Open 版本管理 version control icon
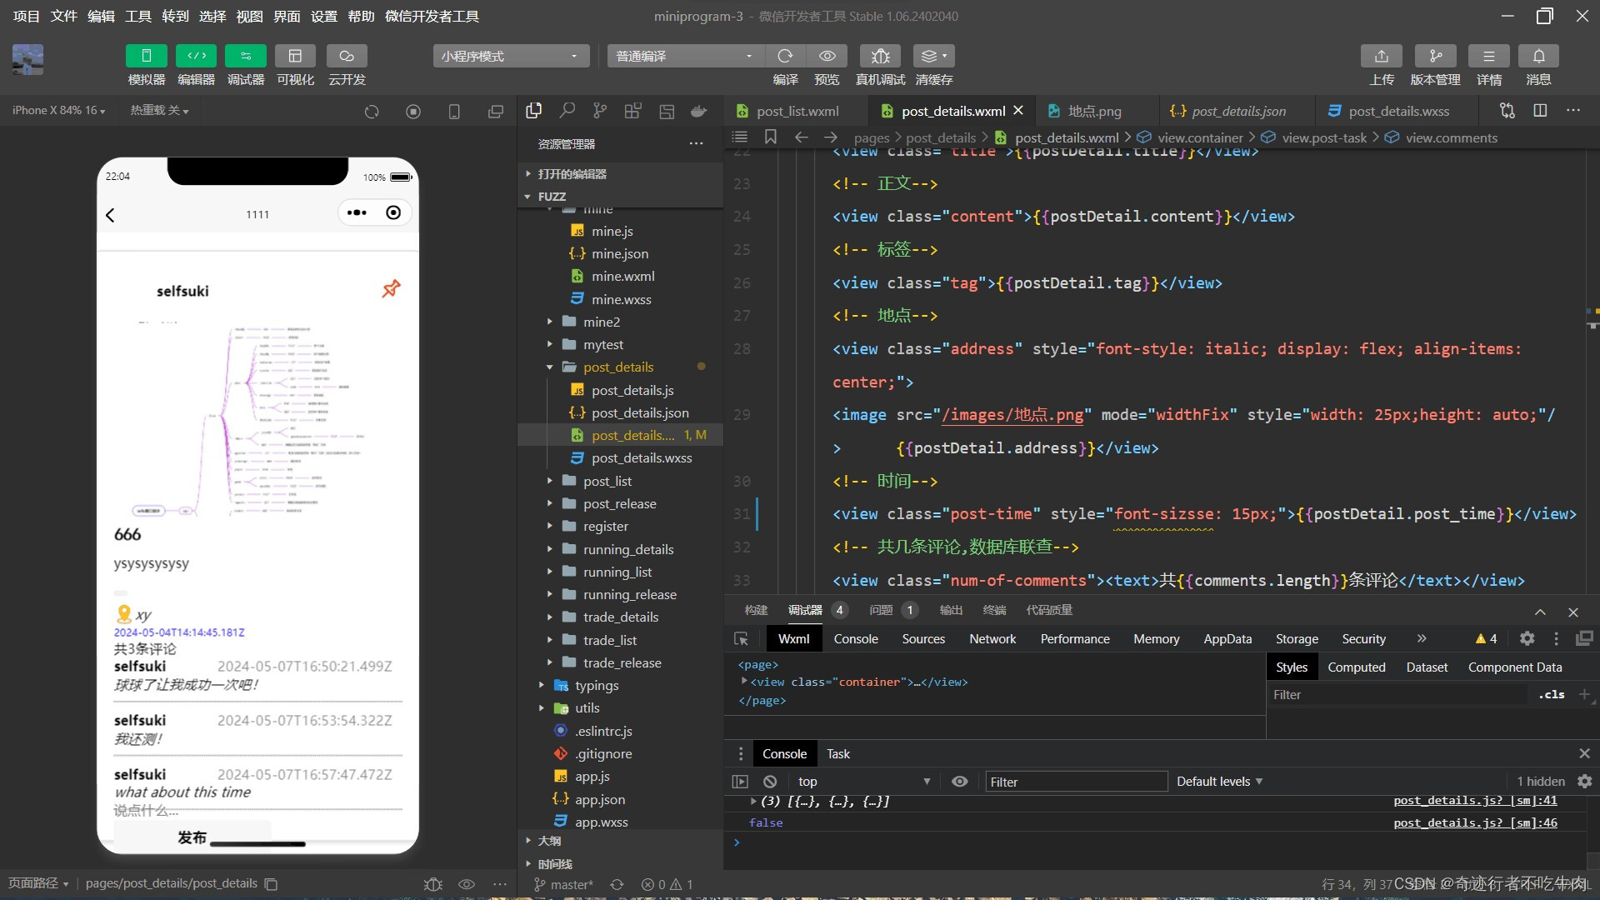 pos(1435,56)
